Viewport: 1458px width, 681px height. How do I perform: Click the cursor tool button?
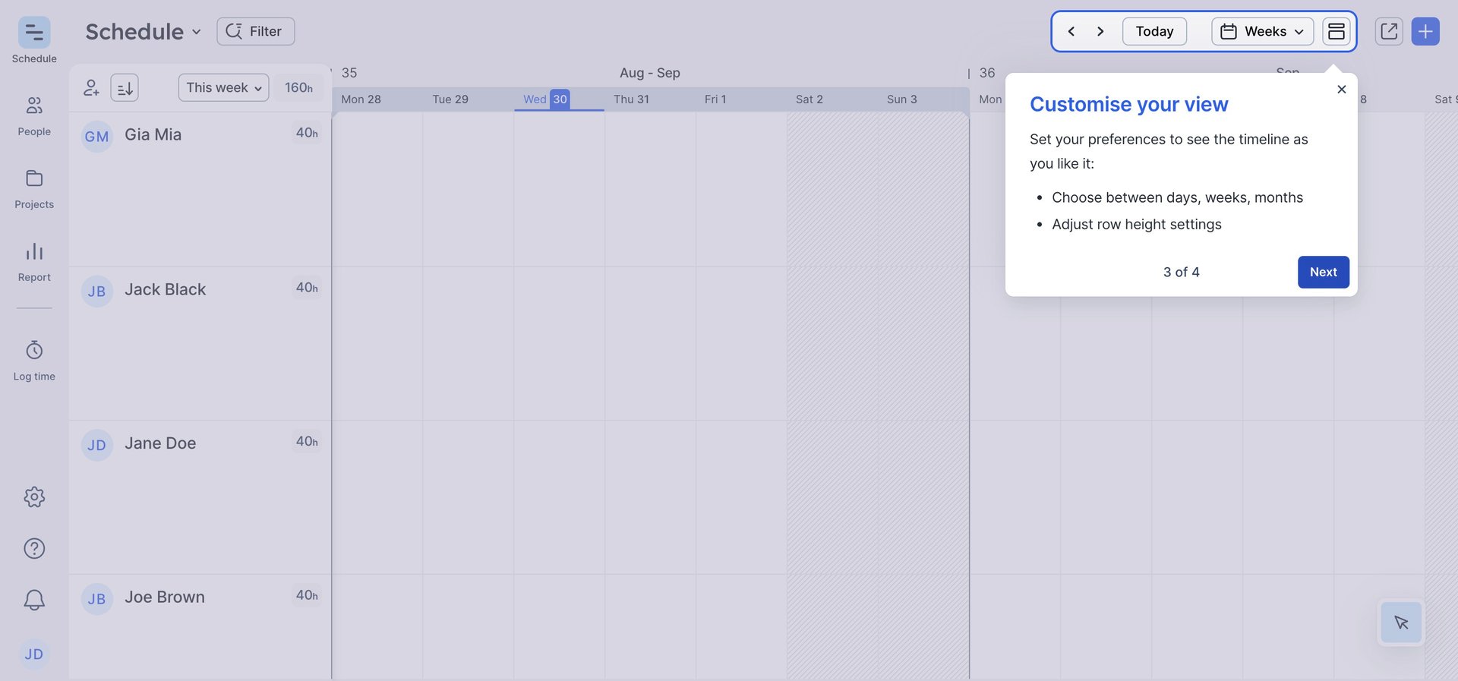[1401, 623]
